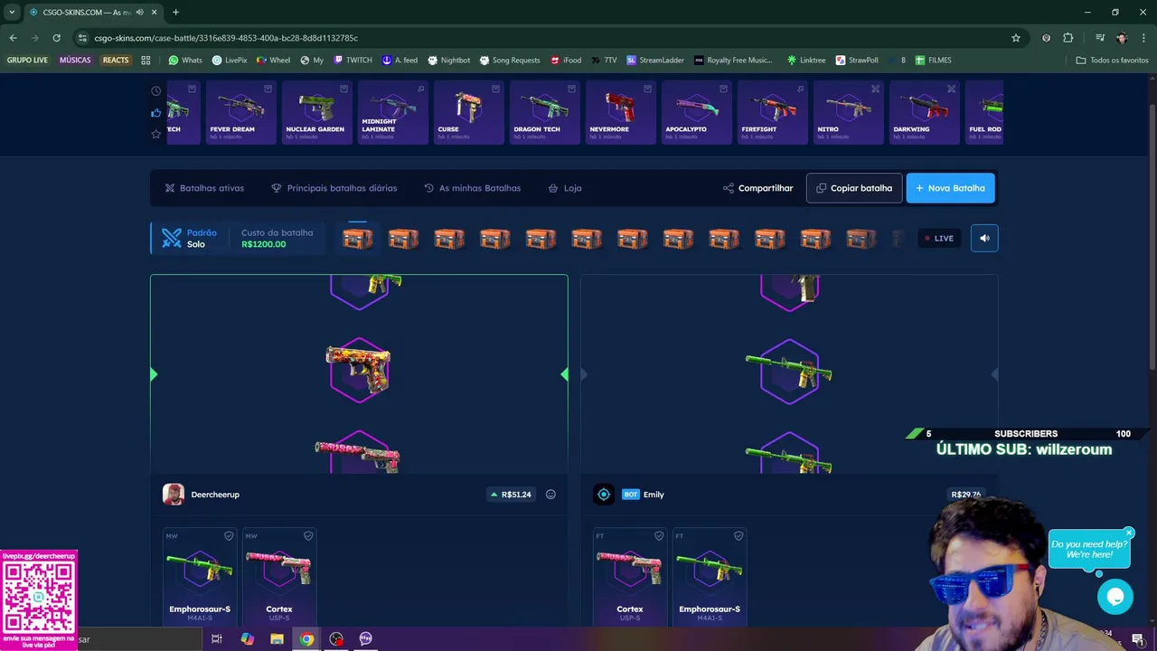Mute battle sound with speaker toggle
Screen dimensions: 1157x651
[984, 238]
